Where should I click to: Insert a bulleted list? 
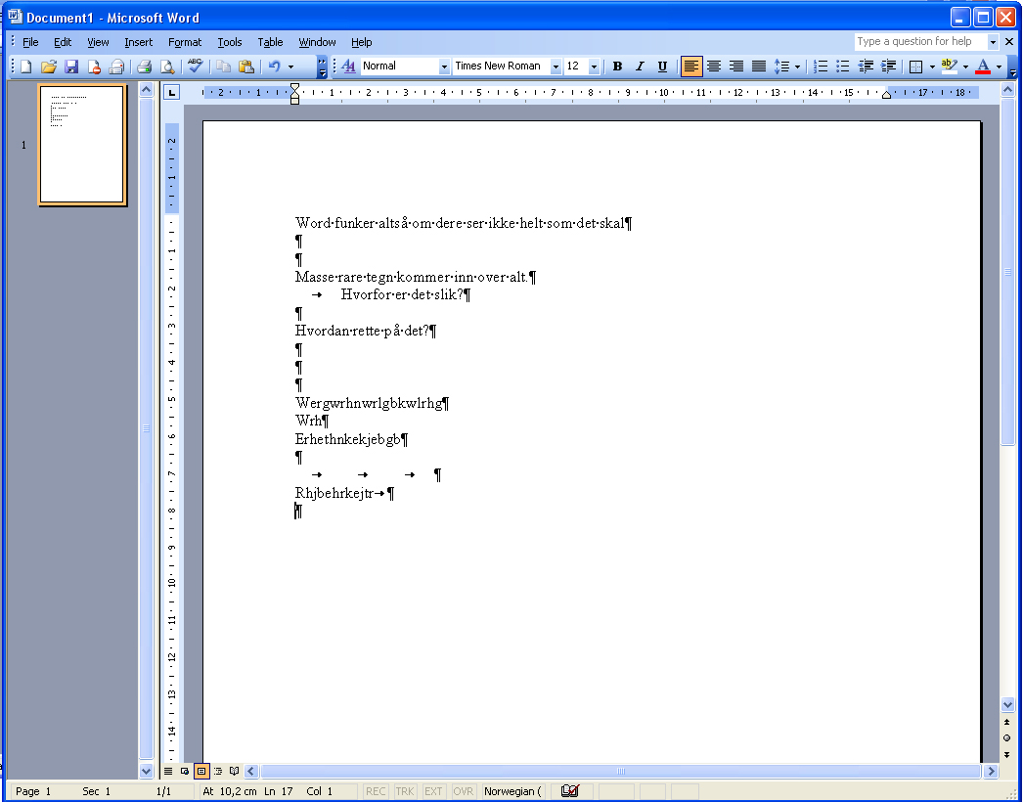click(843, 66)
